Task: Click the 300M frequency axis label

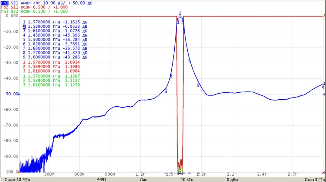Action: click(49, 174)
